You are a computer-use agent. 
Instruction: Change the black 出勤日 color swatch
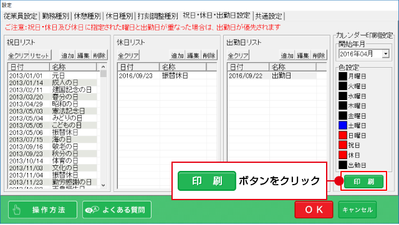tap(343, 165)
